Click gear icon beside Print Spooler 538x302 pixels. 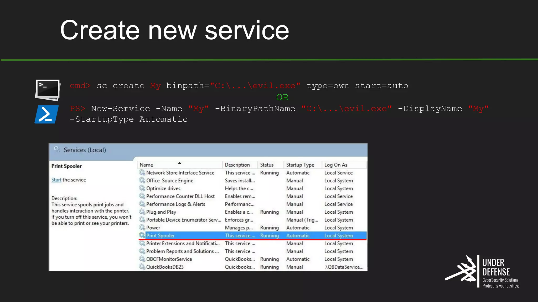[x=142, y=235]
